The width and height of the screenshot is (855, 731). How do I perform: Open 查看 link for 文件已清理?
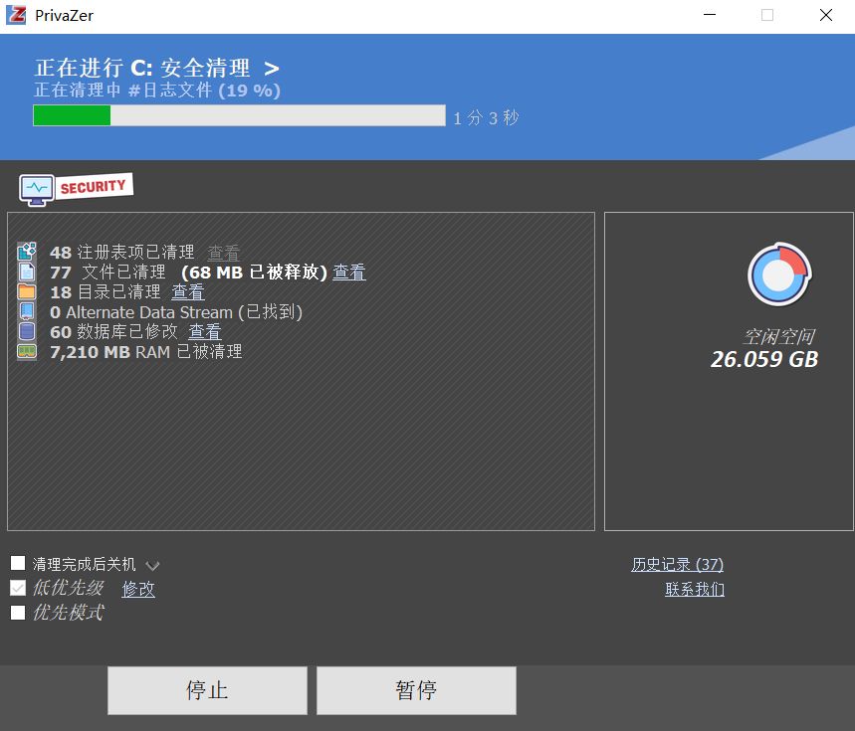pyautogui.click(x=349, y=272)
